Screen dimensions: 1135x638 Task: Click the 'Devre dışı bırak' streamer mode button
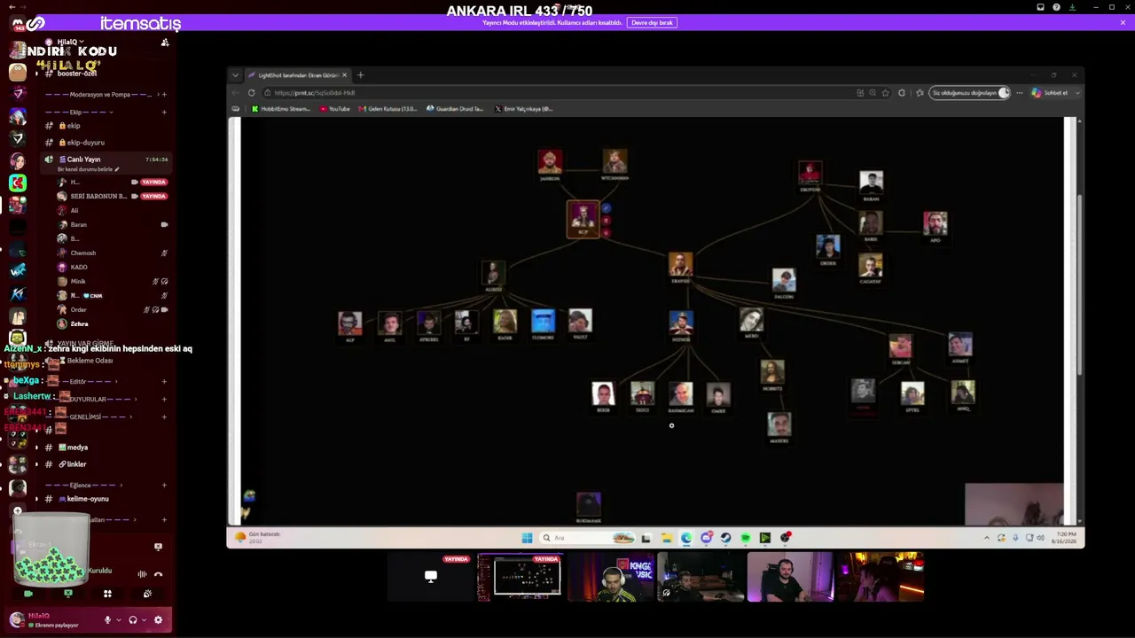(652, 23)
